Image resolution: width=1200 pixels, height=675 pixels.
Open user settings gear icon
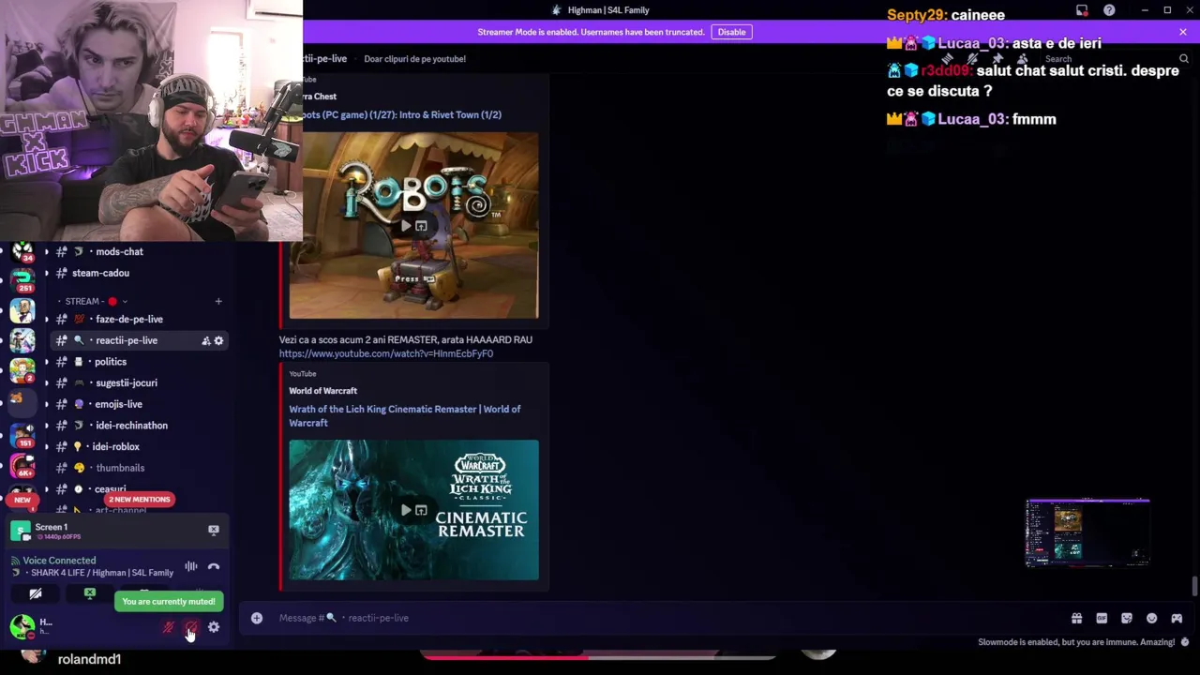[x=214, y=627]
